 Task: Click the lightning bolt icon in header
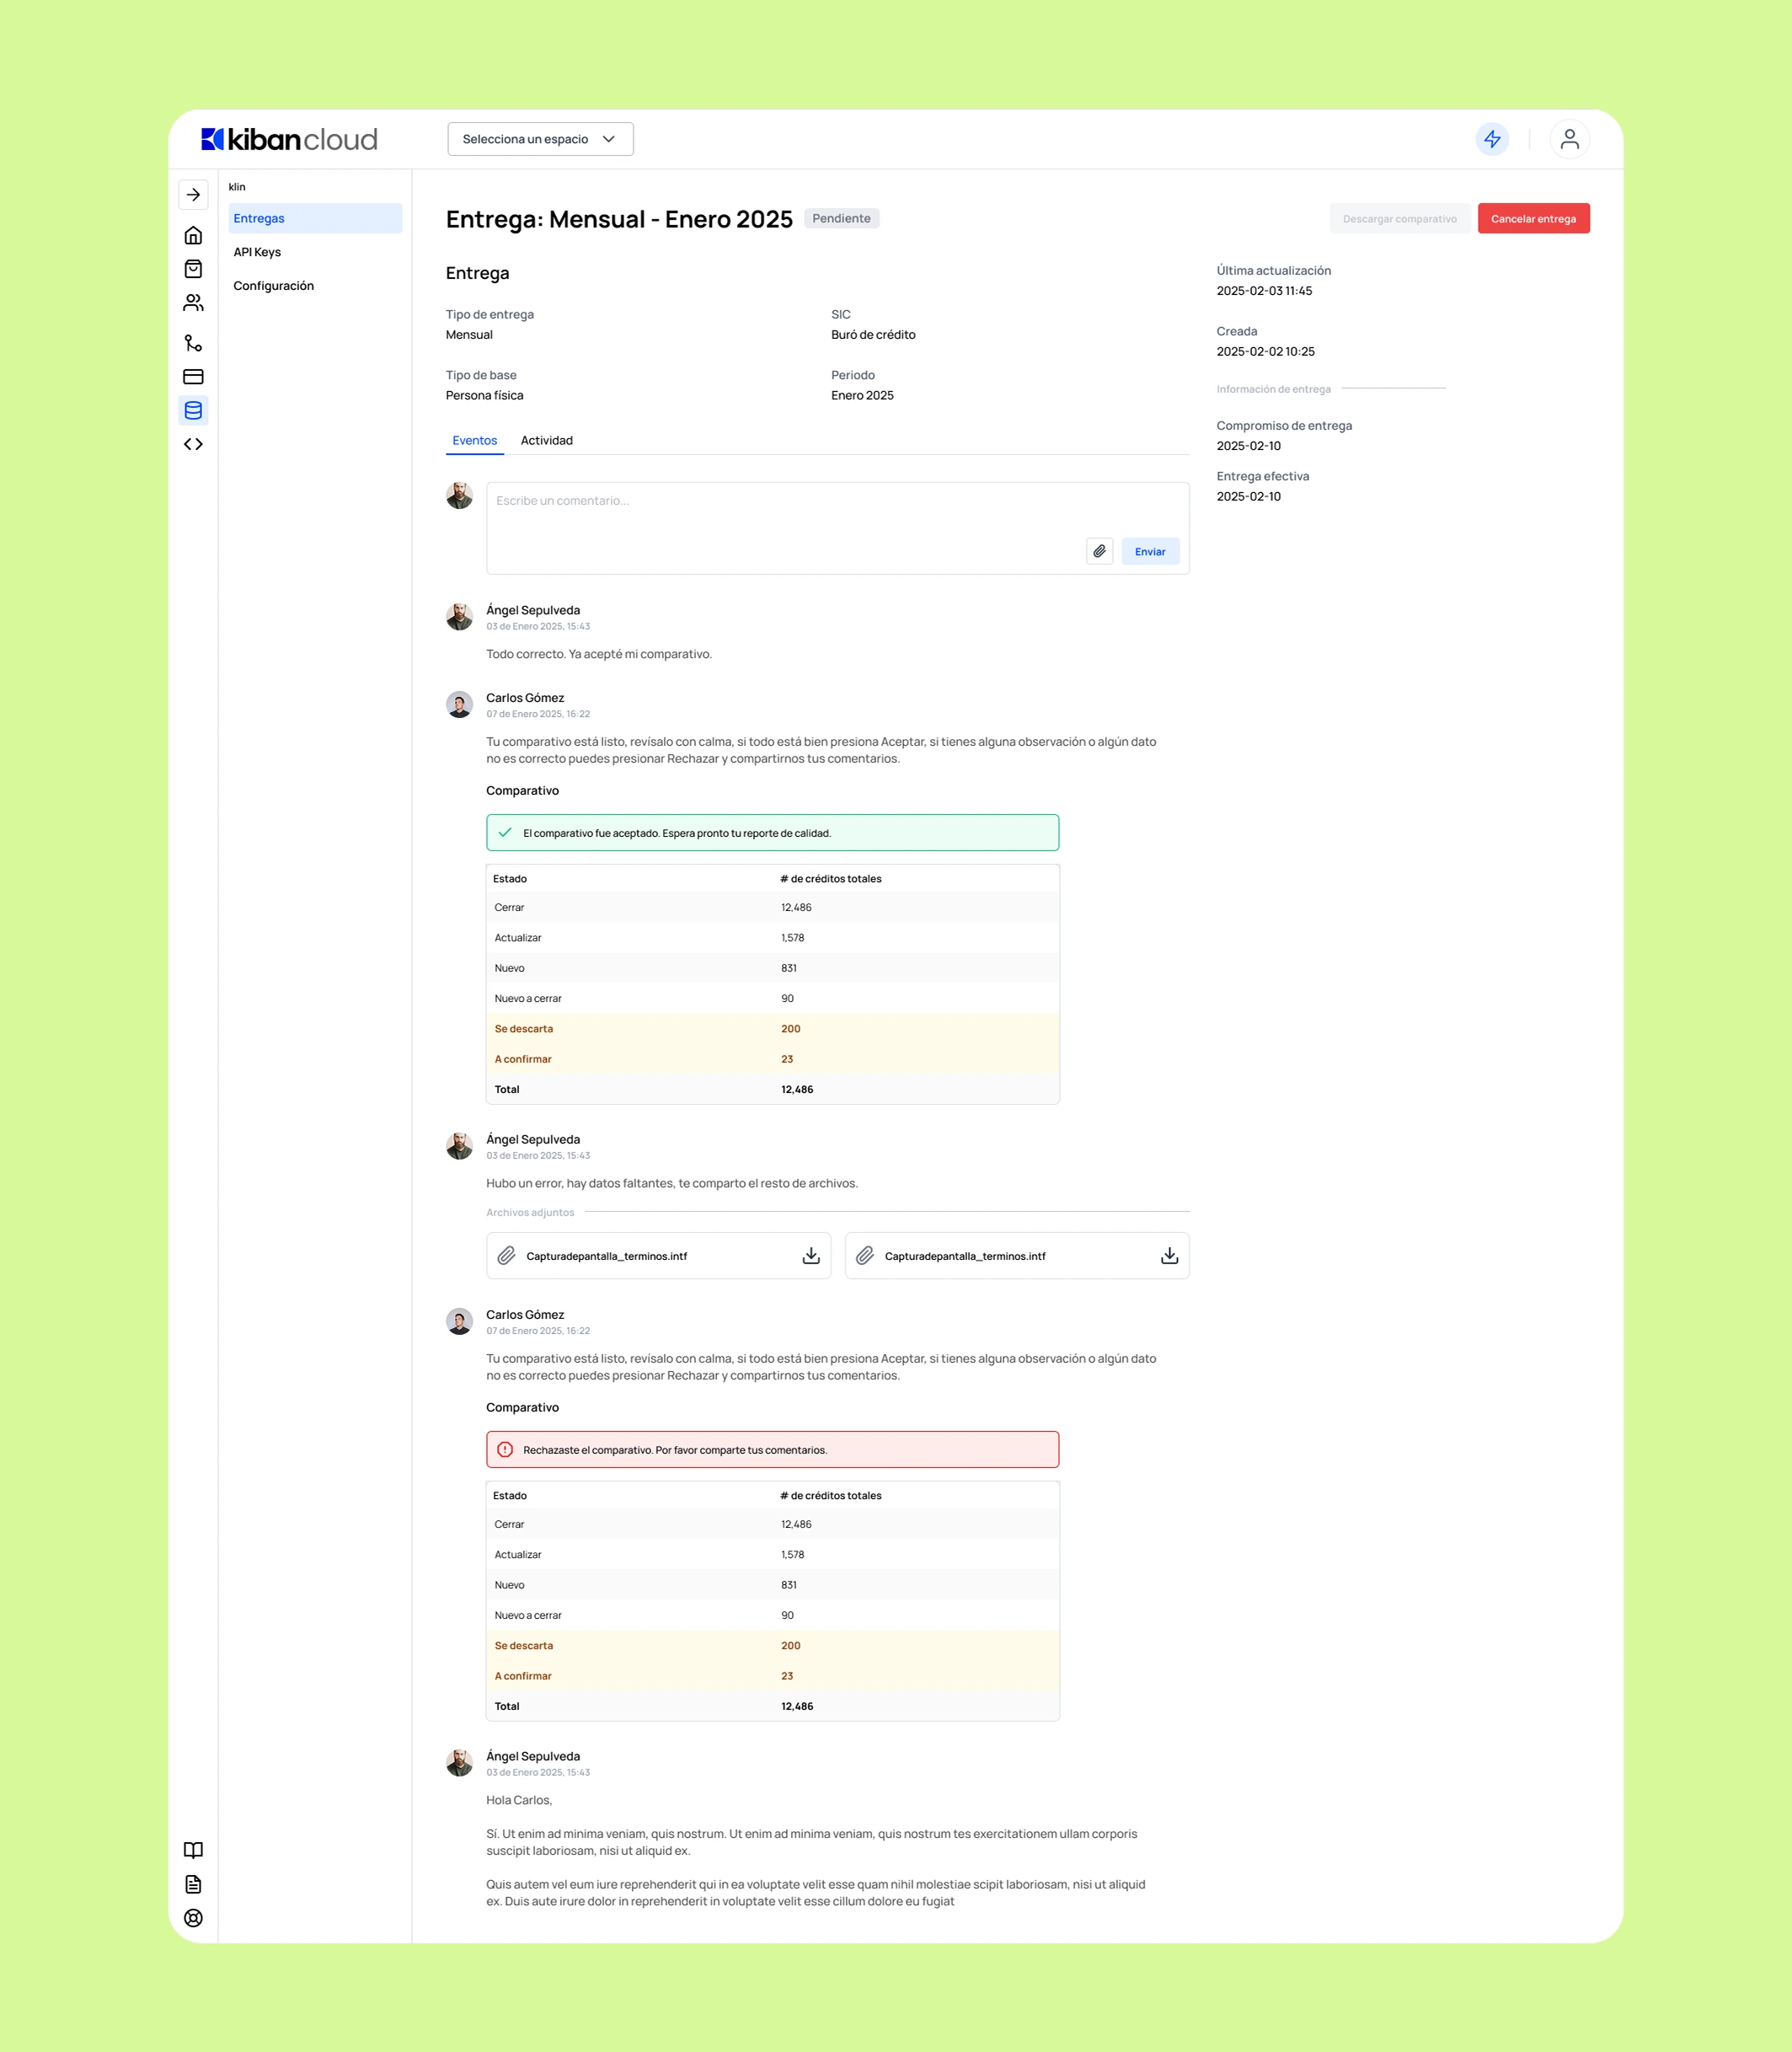click(x=1492, y=139)
